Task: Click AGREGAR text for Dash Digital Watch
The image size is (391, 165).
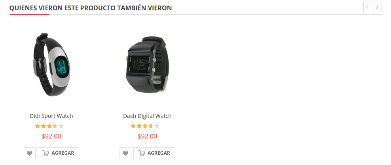Action: pos(159,153)
